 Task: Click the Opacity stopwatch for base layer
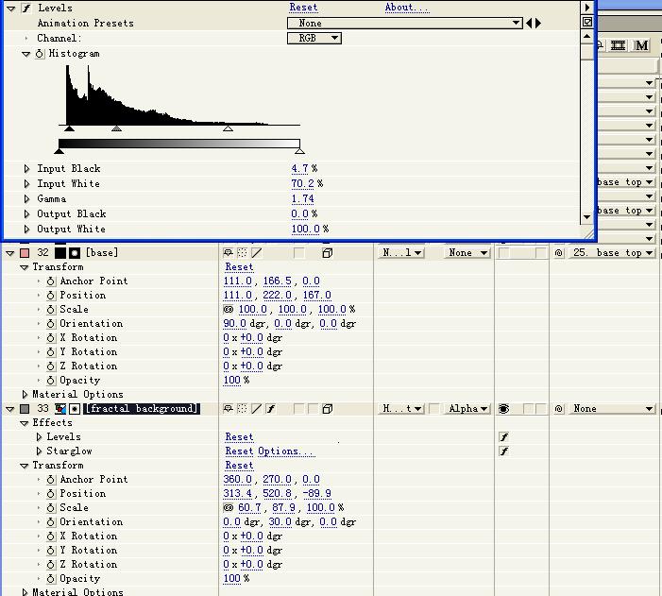click(x=51, y=381)
